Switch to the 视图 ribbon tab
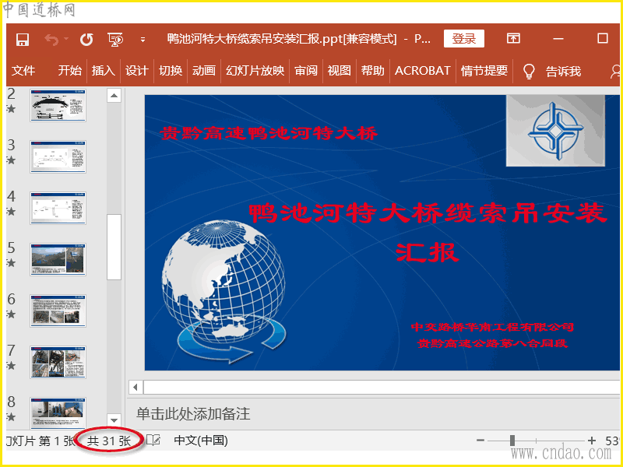This screenshot has width=623, height=467. pos(340,71)
